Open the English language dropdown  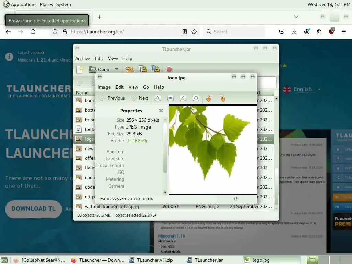[302, 89]
